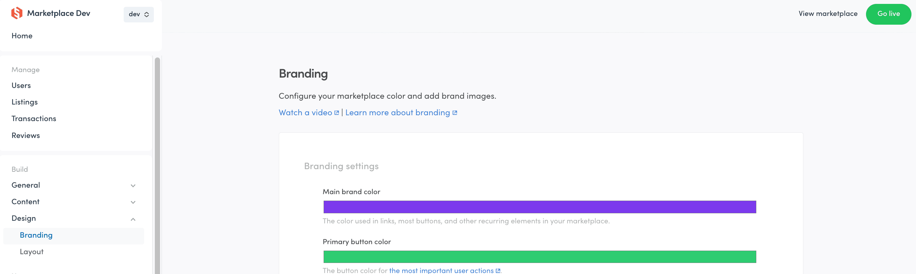Open the Main brand color purple swatch
This screenshot has height=274, width=916.
coord(539,207)
